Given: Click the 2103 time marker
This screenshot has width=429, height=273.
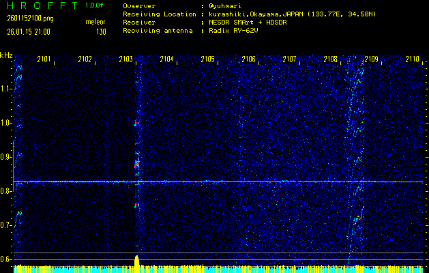Looking at the screenshot, I should pyautogui.click(x=126, y=59).
